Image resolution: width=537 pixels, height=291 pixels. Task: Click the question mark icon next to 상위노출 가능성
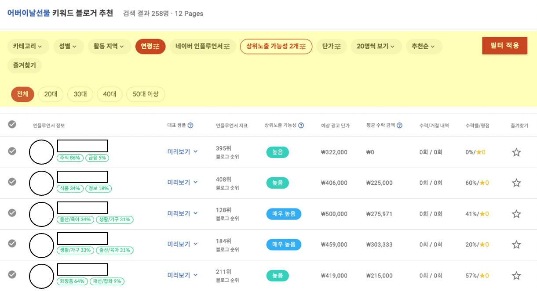[301, 125]
